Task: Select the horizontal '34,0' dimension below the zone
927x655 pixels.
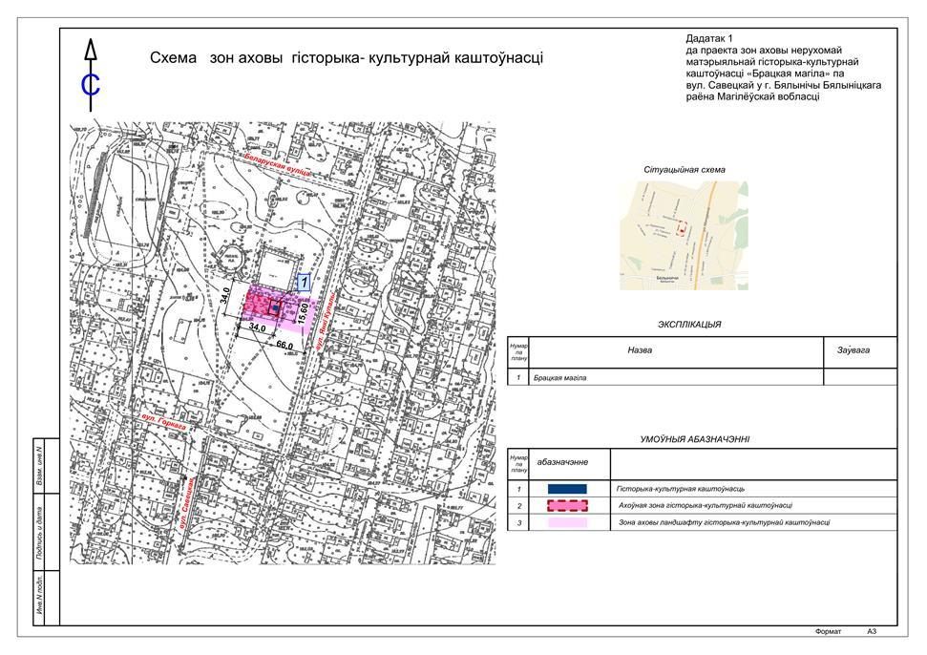Action: click(x=257, y=327)
